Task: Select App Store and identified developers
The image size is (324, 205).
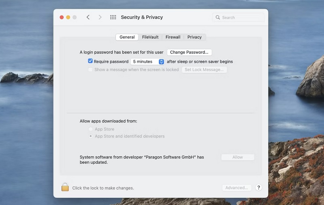Action: [90, 136]
